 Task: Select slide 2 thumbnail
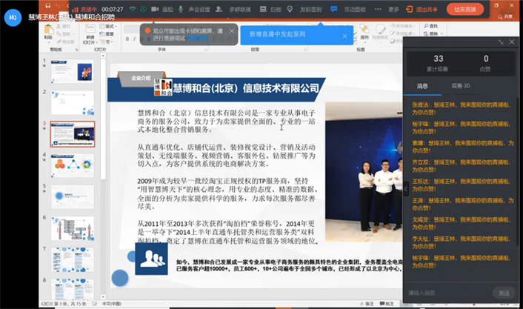coord(73,103)
